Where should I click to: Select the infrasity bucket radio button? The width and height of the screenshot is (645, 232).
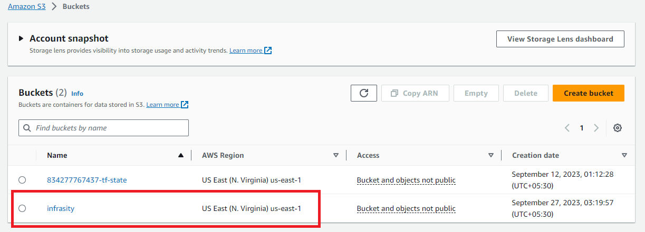[x=22, y=208]
